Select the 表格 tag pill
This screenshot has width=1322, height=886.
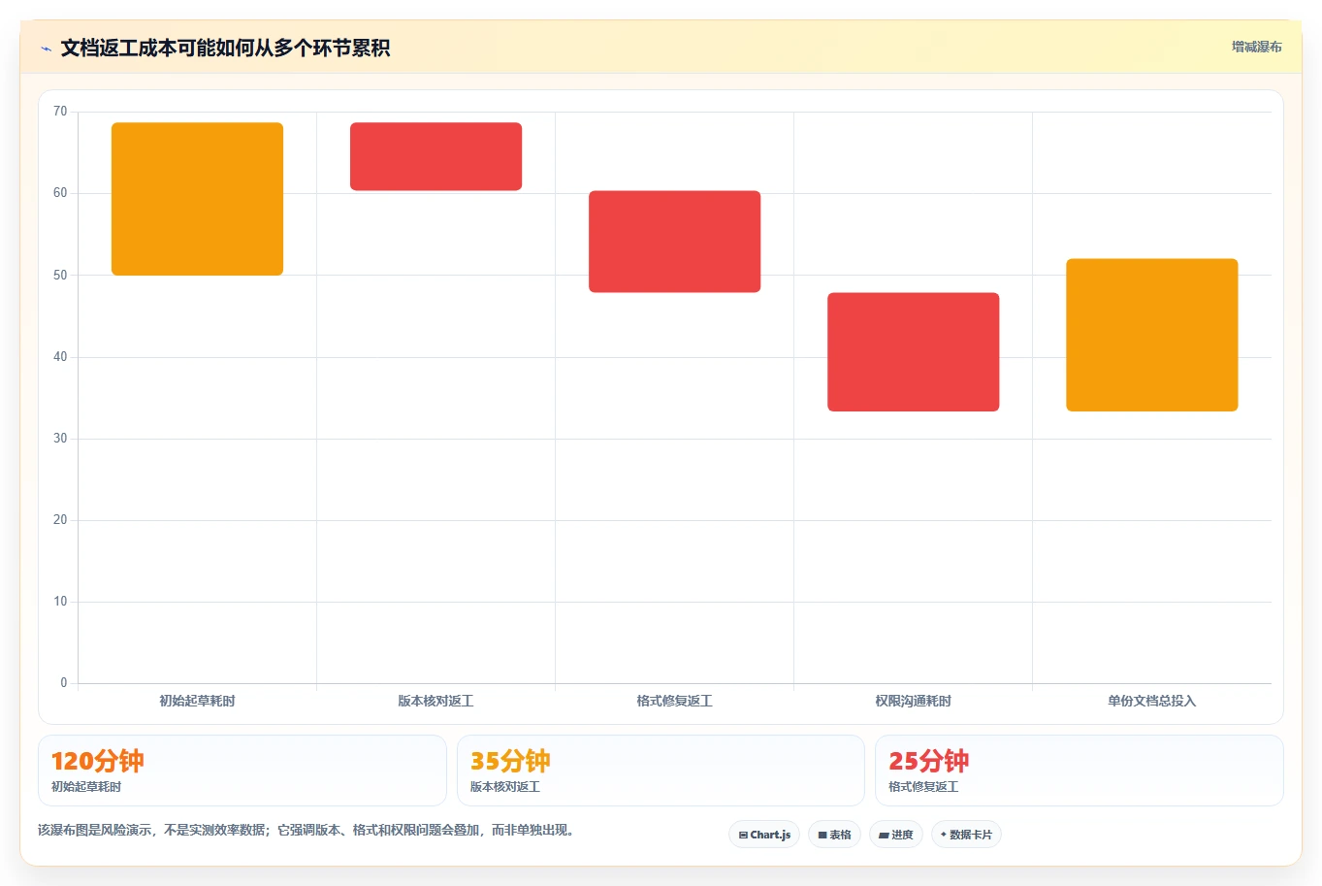[834, 835]
